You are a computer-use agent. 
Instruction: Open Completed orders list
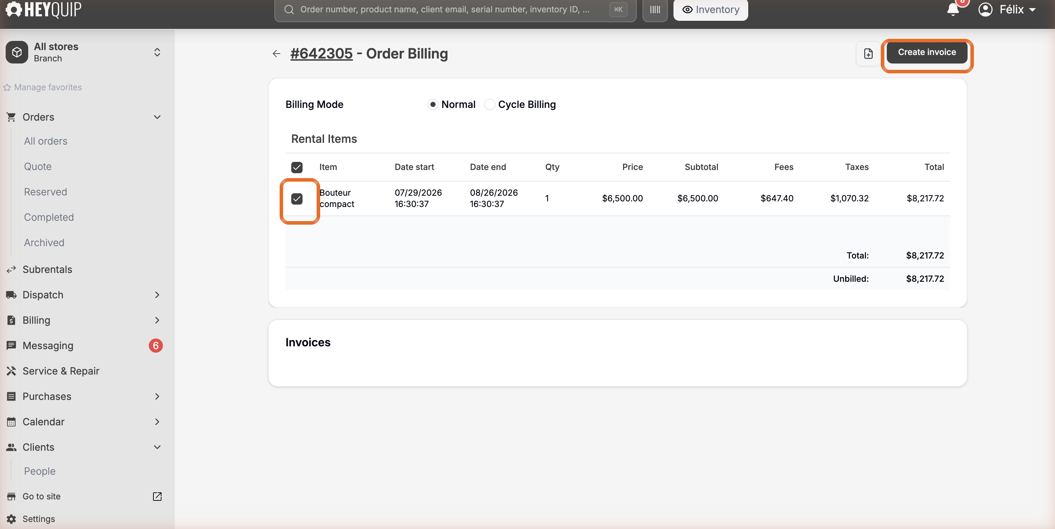[x=49, y=217]
